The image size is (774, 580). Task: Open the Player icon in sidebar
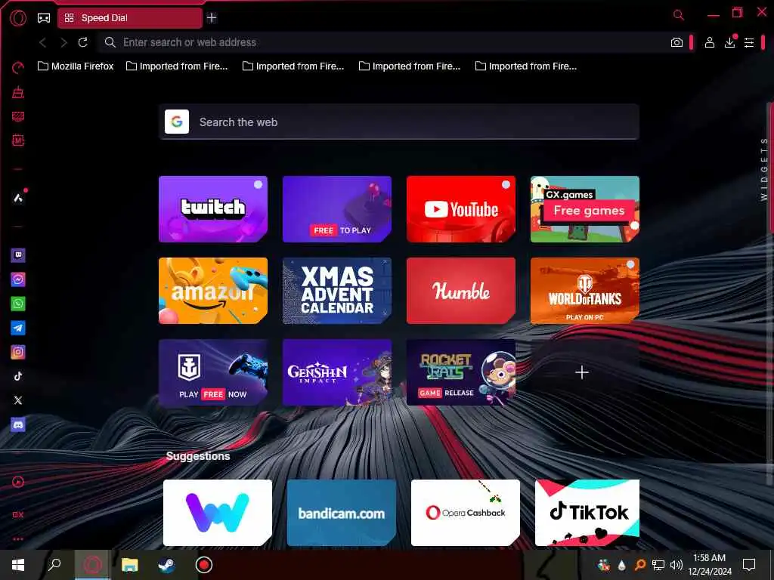click(x=18, y=483)
